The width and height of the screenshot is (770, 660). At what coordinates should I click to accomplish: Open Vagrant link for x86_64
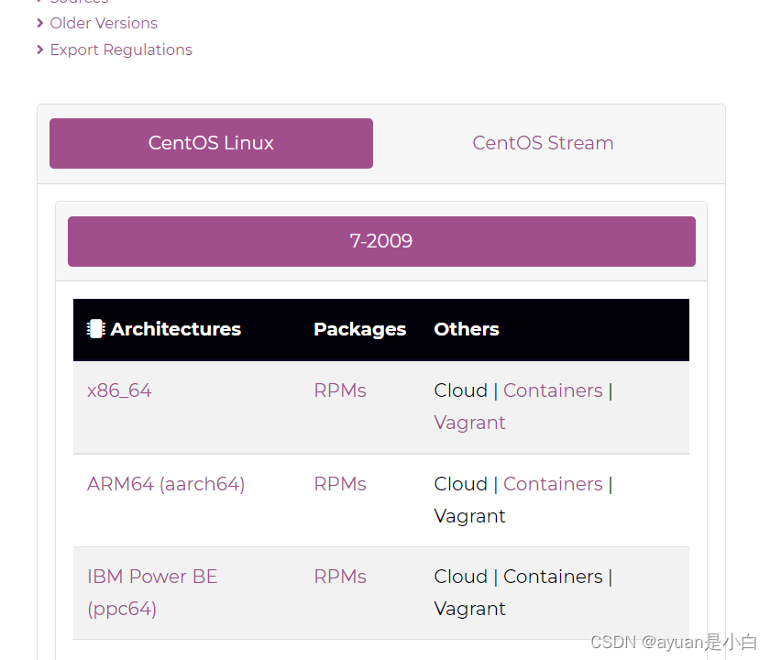pyautogui.click(x=469, y=423)
